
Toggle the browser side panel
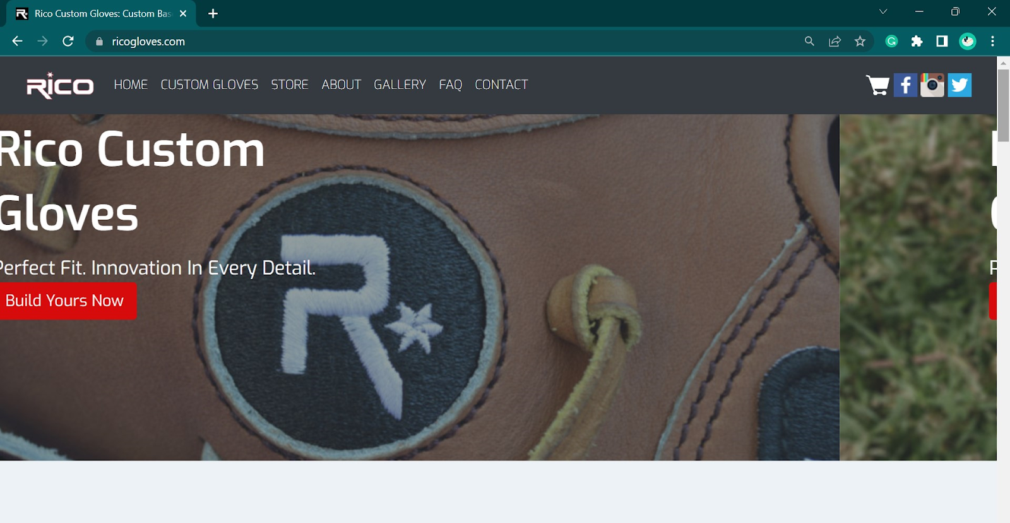pyautogui.click(x=942, y=42)
